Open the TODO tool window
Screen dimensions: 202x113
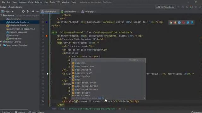point(7,112)
